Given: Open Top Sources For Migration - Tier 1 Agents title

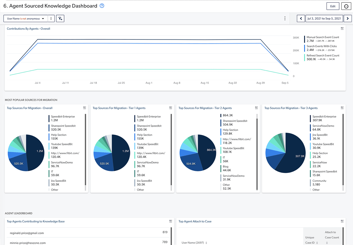Looking at the screenshot, I should coord(119,108).
